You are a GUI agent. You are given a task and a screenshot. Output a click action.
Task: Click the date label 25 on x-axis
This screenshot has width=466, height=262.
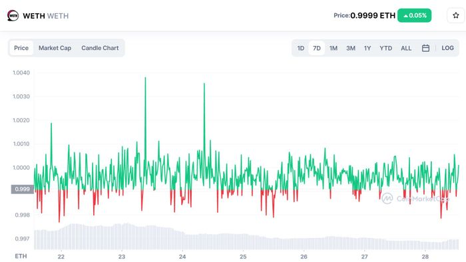[x=243, y=257]
